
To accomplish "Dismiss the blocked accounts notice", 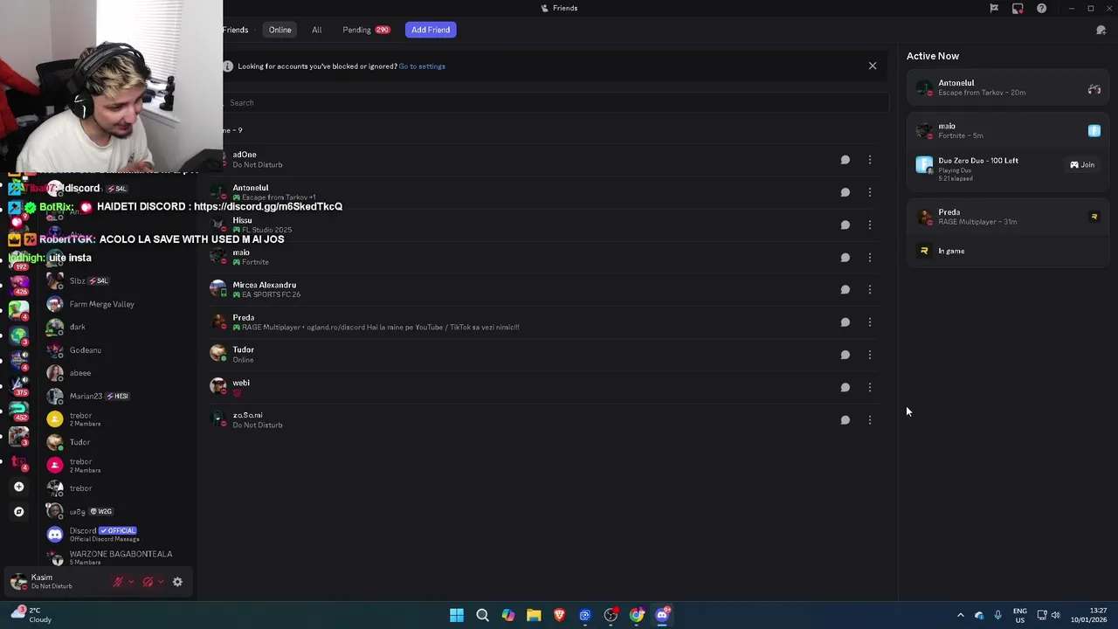I will pos(873,66).
